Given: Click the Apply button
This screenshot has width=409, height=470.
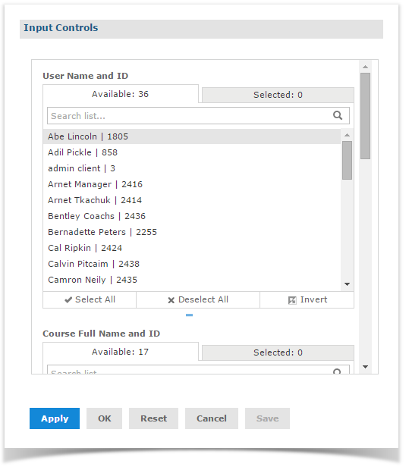Looking at the screenshot, I should [x=55, y=418].
